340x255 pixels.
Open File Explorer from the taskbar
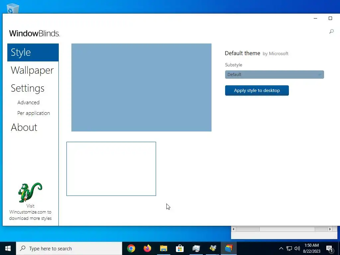pos(163,248)
